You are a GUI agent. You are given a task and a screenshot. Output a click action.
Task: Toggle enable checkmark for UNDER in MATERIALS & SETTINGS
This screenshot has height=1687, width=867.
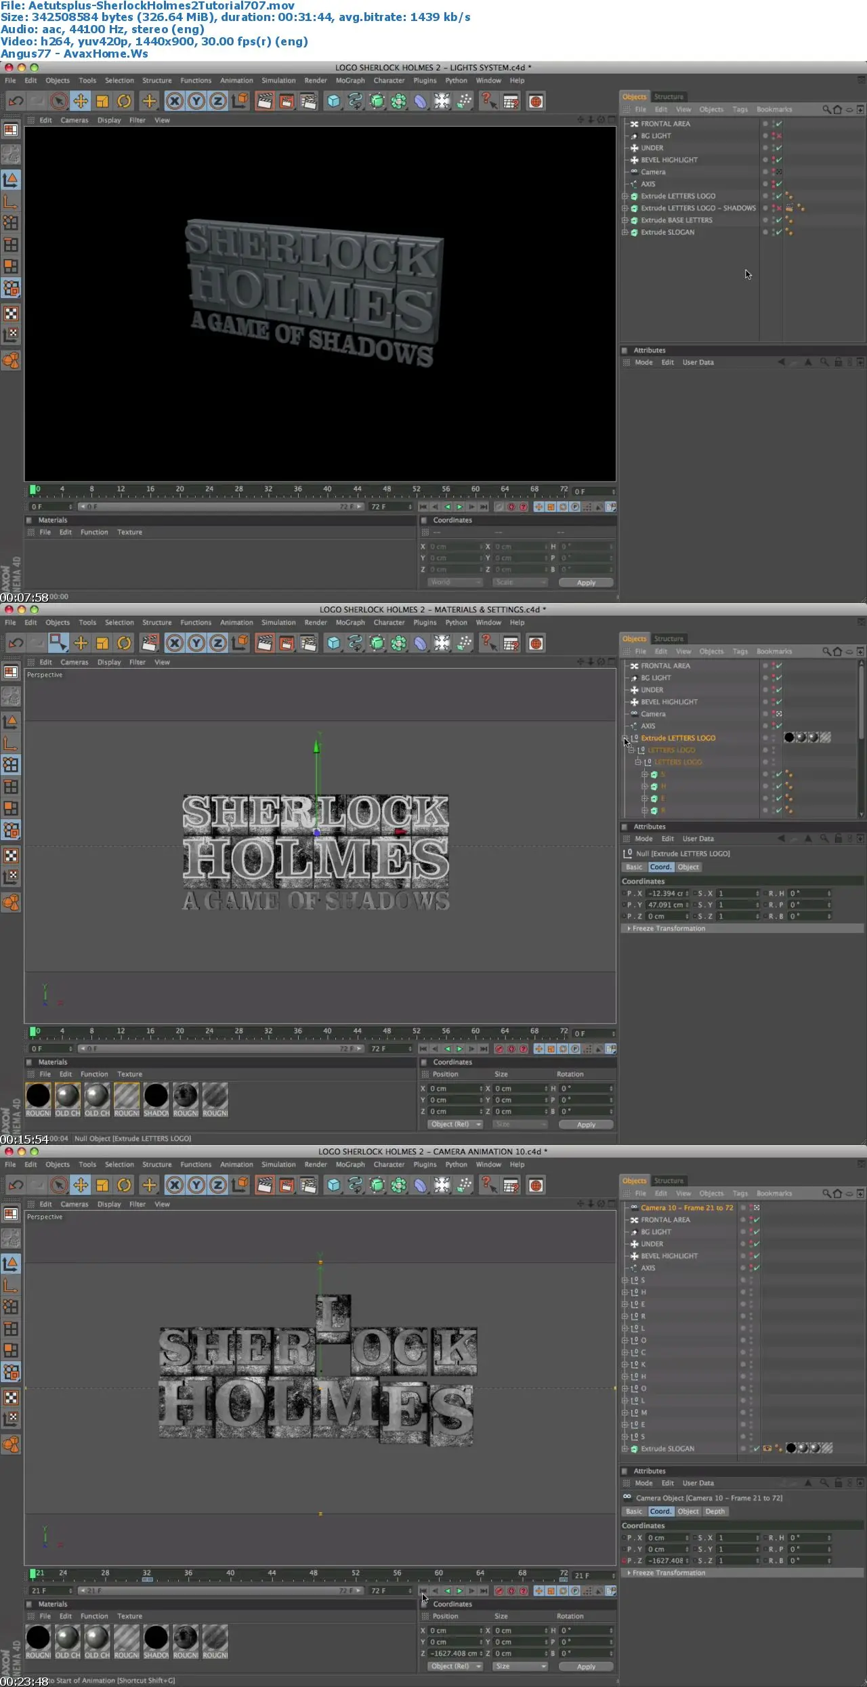click(x=779, y=690)
